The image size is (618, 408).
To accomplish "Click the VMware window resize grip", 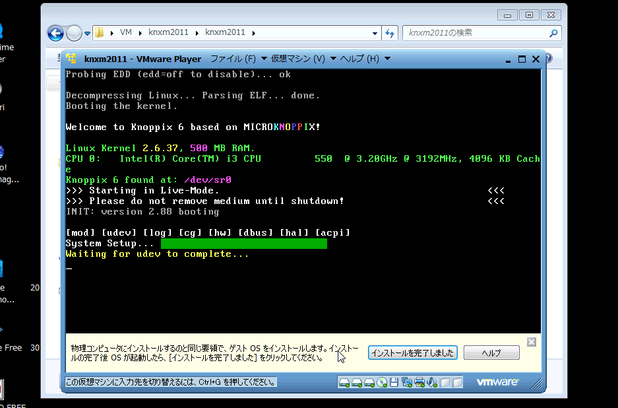I will tap(536, 383).
